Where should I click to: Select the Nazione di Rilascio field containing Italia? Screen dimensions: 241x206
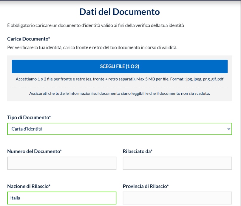coord(62,198)
